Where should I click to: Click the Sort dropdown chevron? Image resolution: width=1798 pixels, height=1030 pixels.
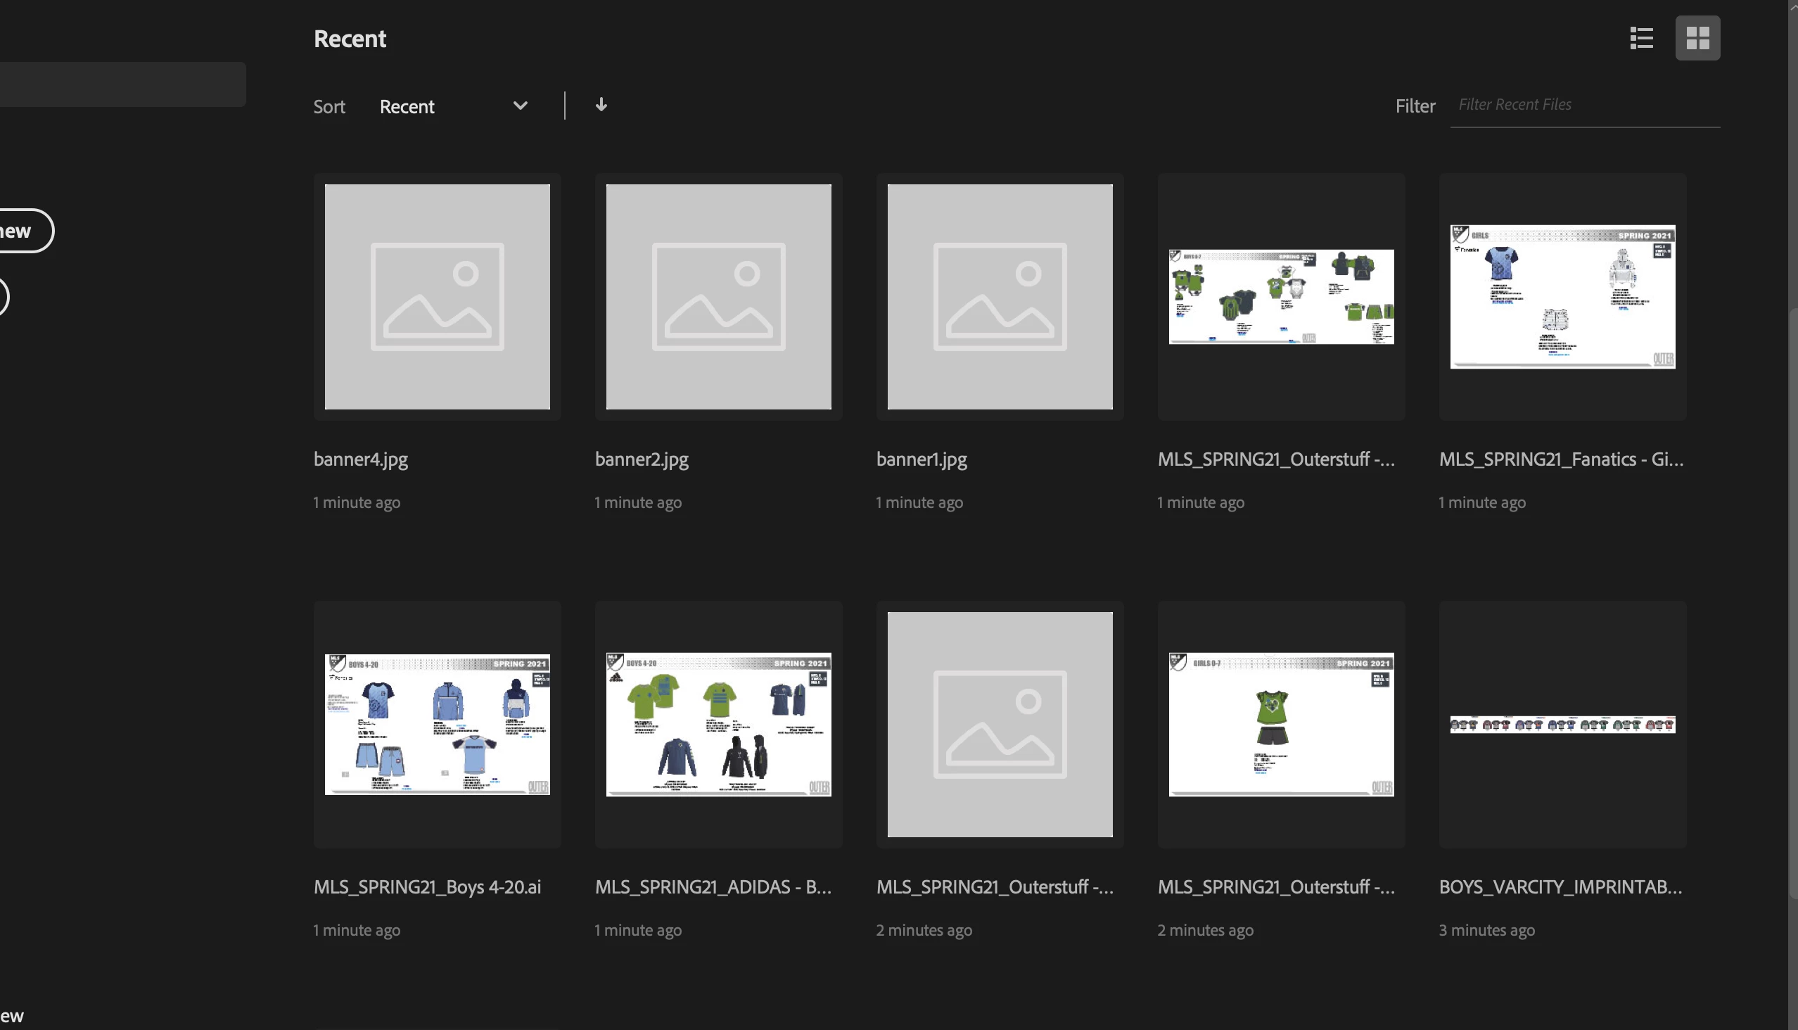[x=520, y=106]
